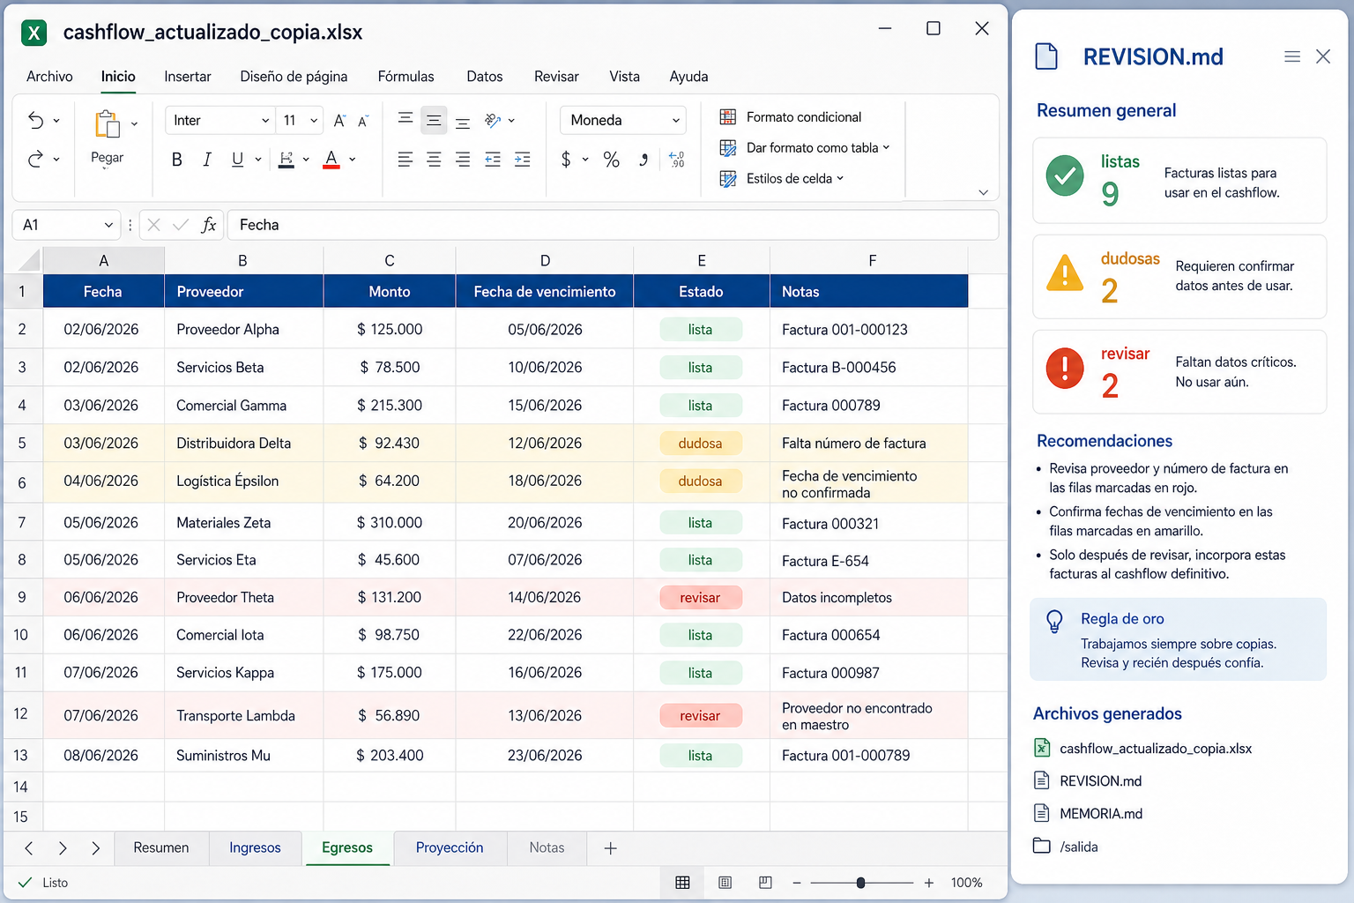Switch to Page Layout view icon
The image size is (1354, 903).
pyautogui.click(x=725, y=883)
